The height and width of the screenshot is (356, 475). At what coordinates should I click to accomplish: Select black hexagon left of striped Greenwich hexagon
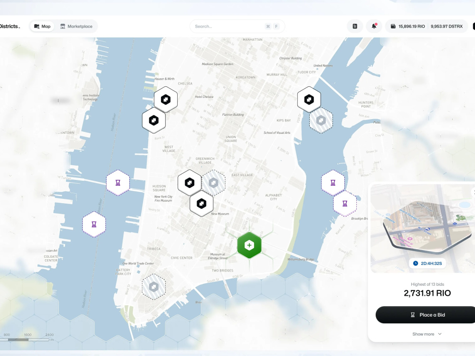(x=190, y=183)
